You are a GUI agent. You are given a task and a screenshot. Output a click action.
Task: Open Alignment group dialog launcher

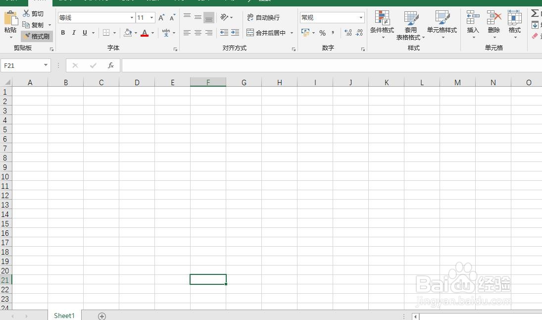coord(294,50)
